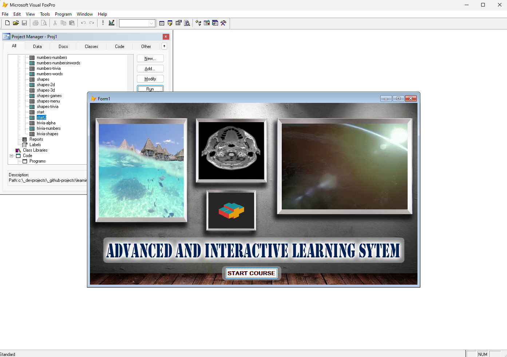Open the Modify Form designer toolbar icon
Image resolution: width=507 pixels, height=357 pixels.
(111, 23)
